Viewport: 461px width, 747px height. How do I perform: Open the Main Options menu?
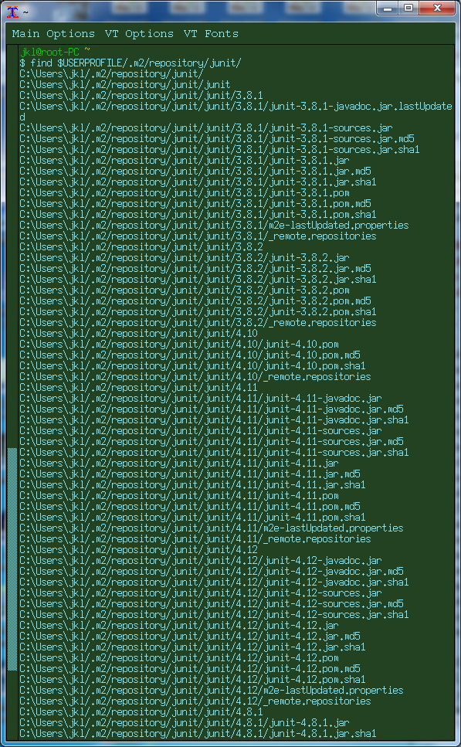tap(53, 34)
